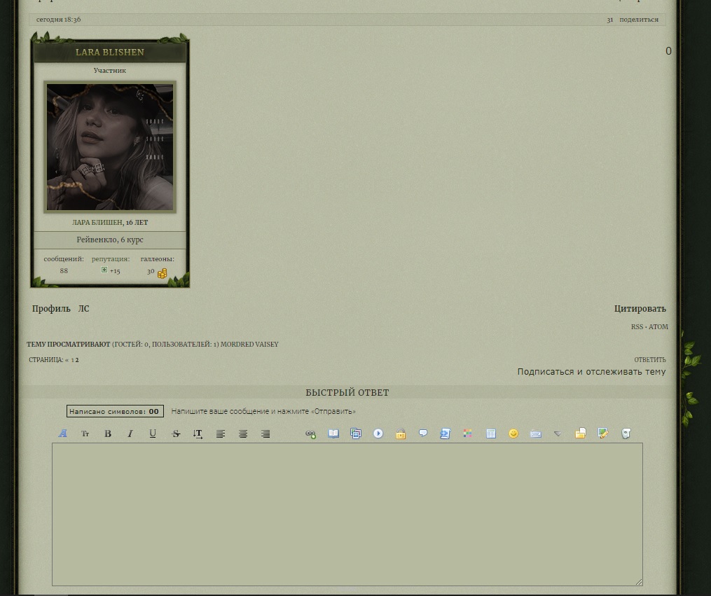Center align the text
This screenshot has height=596, width=711.
pyautogui.click(x=243, y=434)
